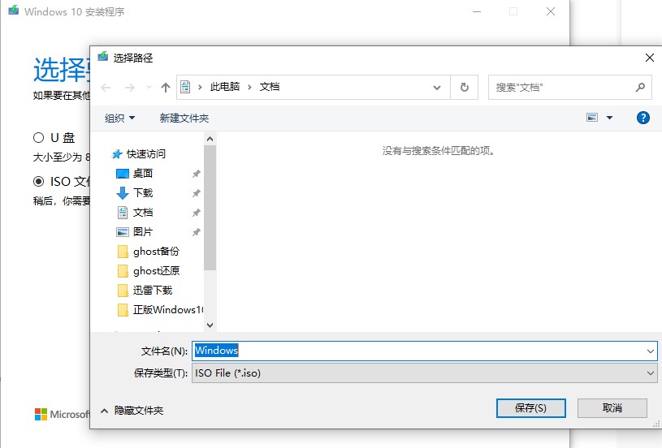The height and width of the screenshot is (448, 662).
Task: Open the 保存类型 ISO File combo box
Action: point(424,373)
